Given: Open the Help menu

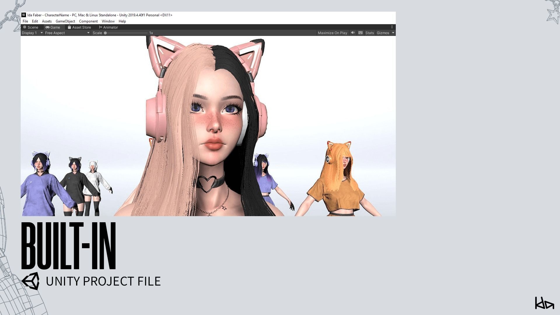Looking at the screenshot, I should 122,21.
